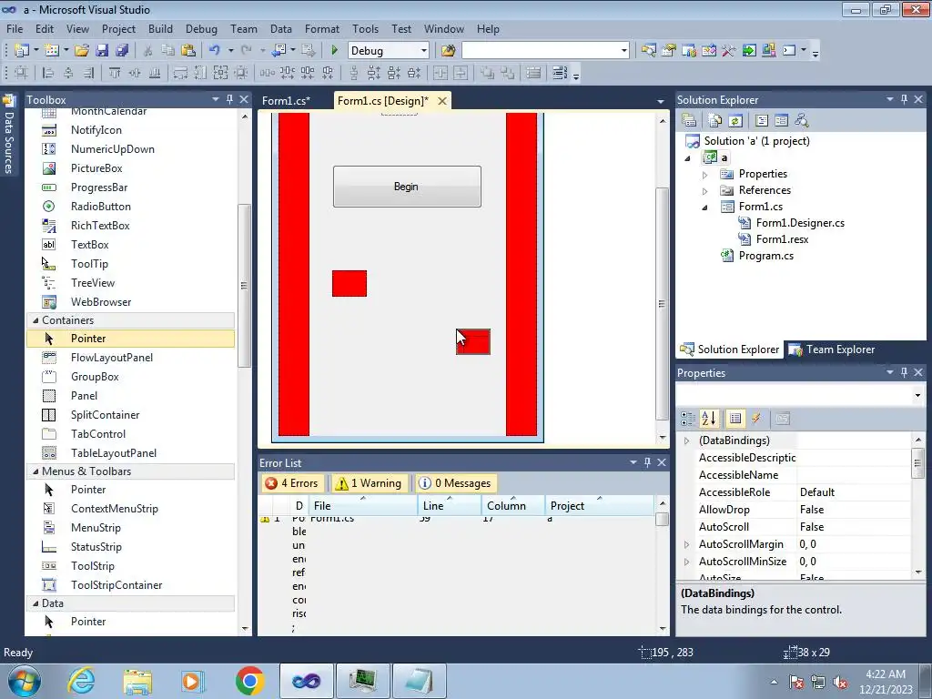This screenshot has width=932, height=699.
Task: Click the Save All toolbar icon
Action: coord(122,51)
